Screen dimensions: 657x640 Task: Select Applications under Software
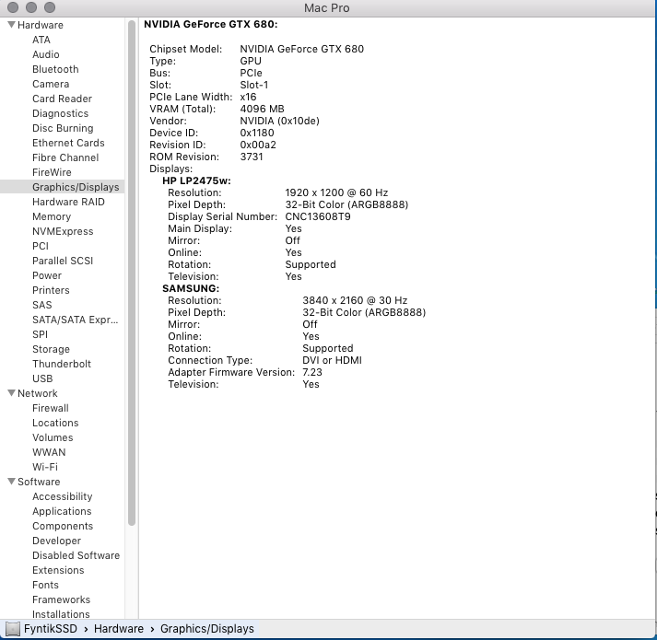pyautogui.click(x=62, y=511)
